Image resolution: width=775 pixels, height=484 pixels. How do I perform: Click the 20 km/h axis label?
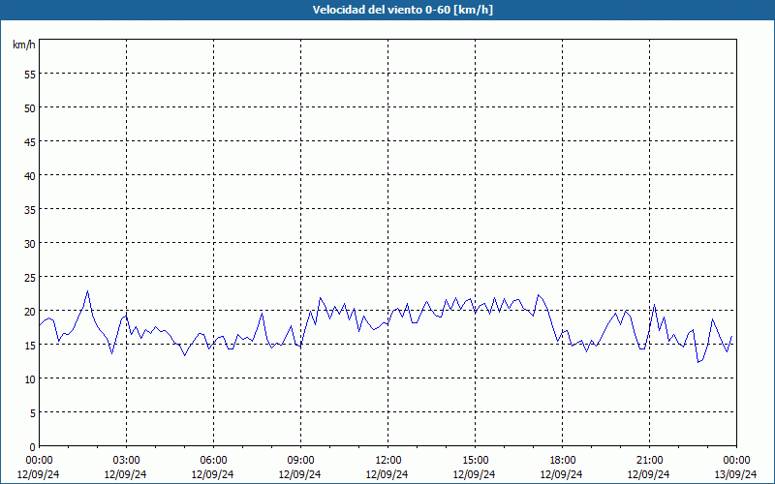[x=29, y=311]
